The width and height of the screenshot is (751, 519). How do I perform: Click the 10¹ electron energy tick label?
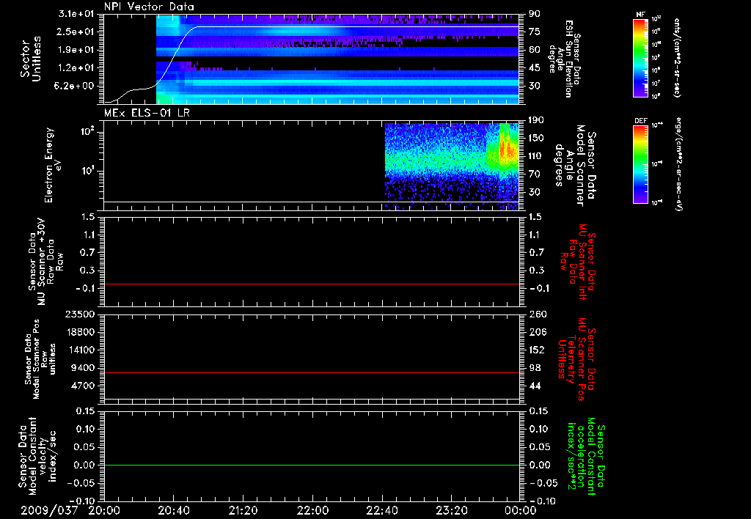[87, 171]
